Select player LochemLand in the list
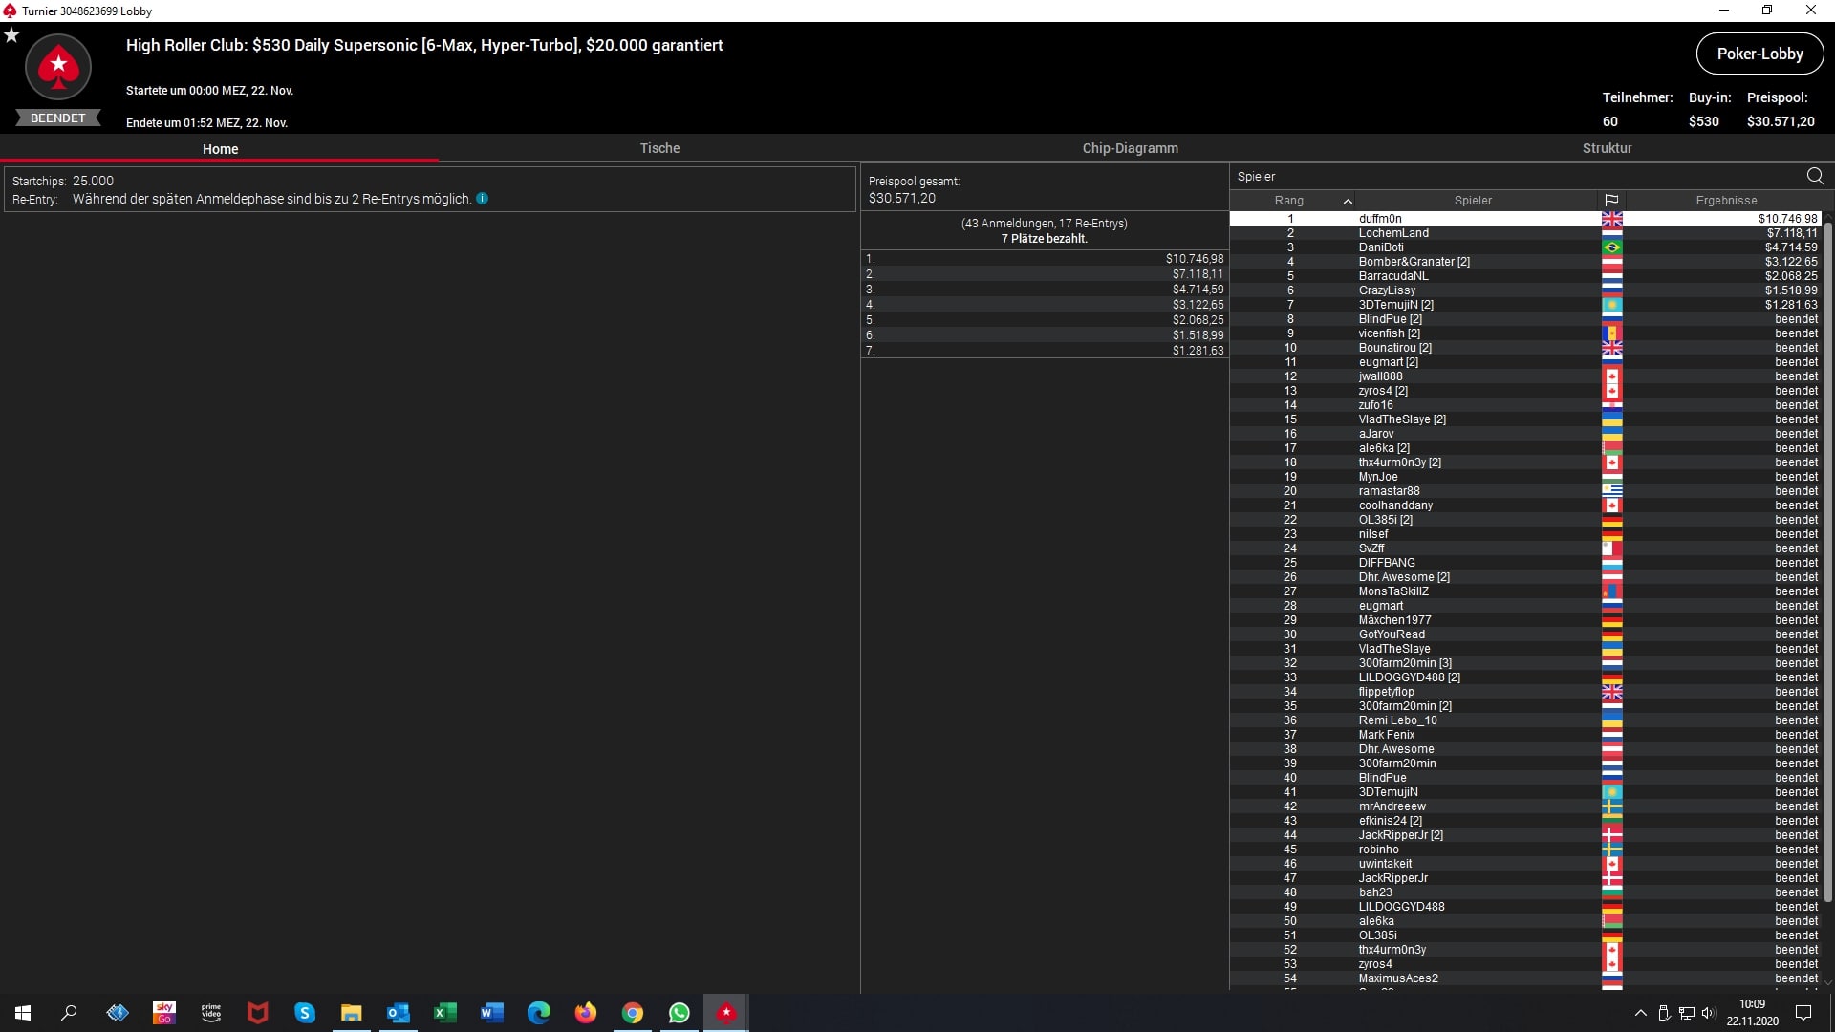The width and height of the screenshot is (1835, 1032). pyautogui.click(x=1393, y=233)
